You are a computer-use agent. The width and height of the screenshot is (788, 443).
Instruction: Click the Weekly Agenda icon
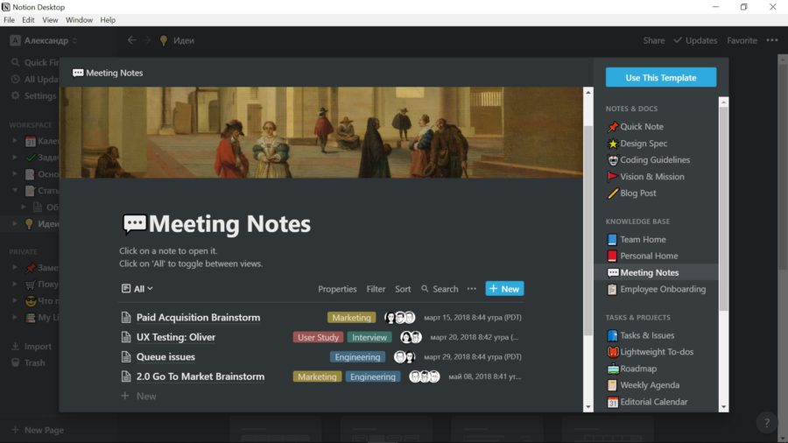[612, 385]
